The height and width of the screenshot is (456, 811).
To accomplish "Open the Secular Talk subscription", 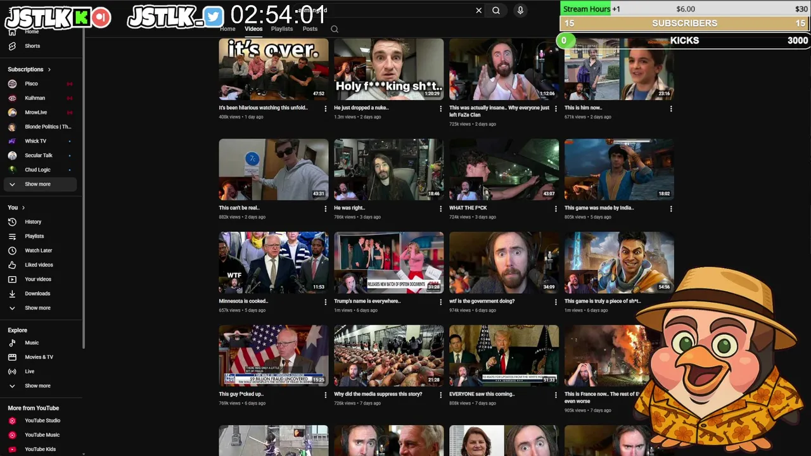I will click(39, 155).
